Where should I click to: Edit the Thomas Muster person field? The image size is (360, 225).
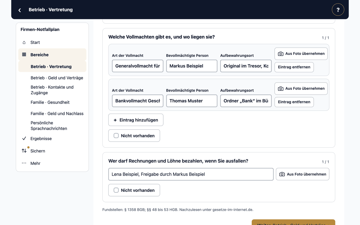[x=192, y=101]
